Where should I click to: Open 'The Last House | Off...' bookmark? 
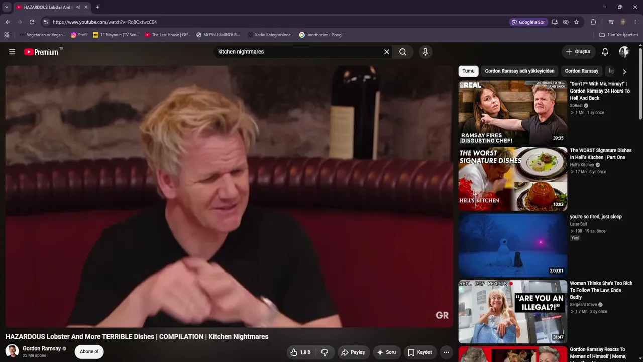click(168, 35)
